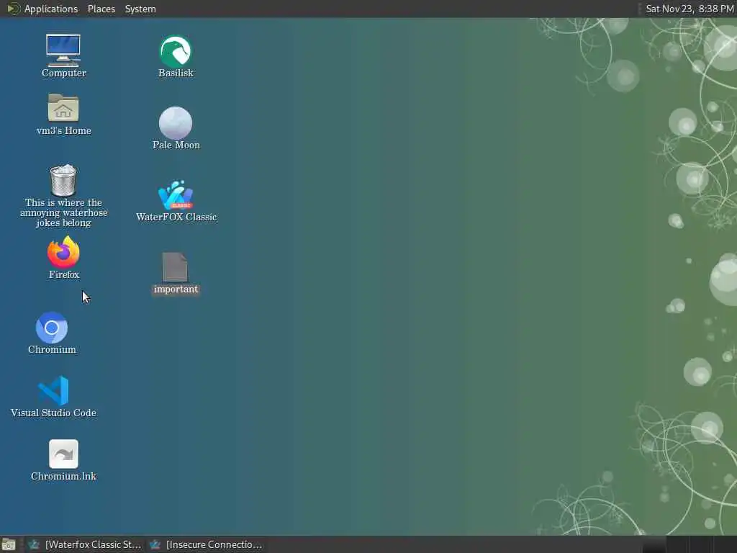
Task: Select the Chromium.lnk shortcut file
Action: coord(63,454)
